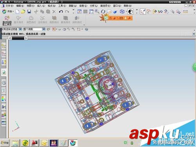The height and width of the screenshot is (147, 196).
Task: Click the Perspective view icon
Action: (x=115, y=12)
